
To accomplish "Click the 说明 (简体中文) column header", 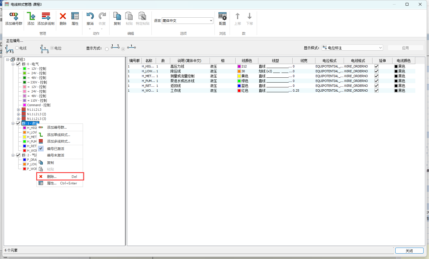I will coord(189,61).
